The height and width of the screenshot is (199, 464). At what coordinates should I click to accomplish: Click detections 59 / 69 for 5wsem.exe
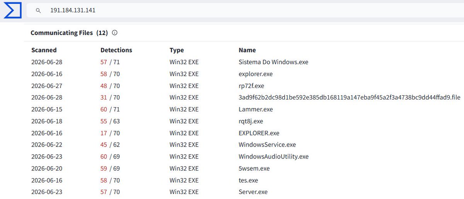[110, 169]
